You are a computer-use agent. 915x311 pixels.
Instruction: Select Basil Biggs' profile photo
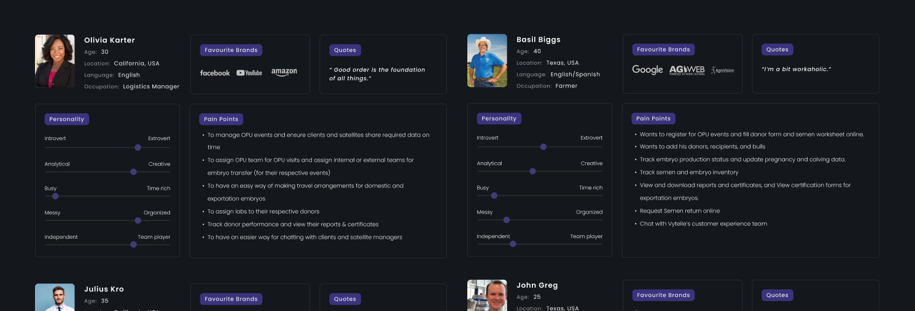click(x=487, y=60)
